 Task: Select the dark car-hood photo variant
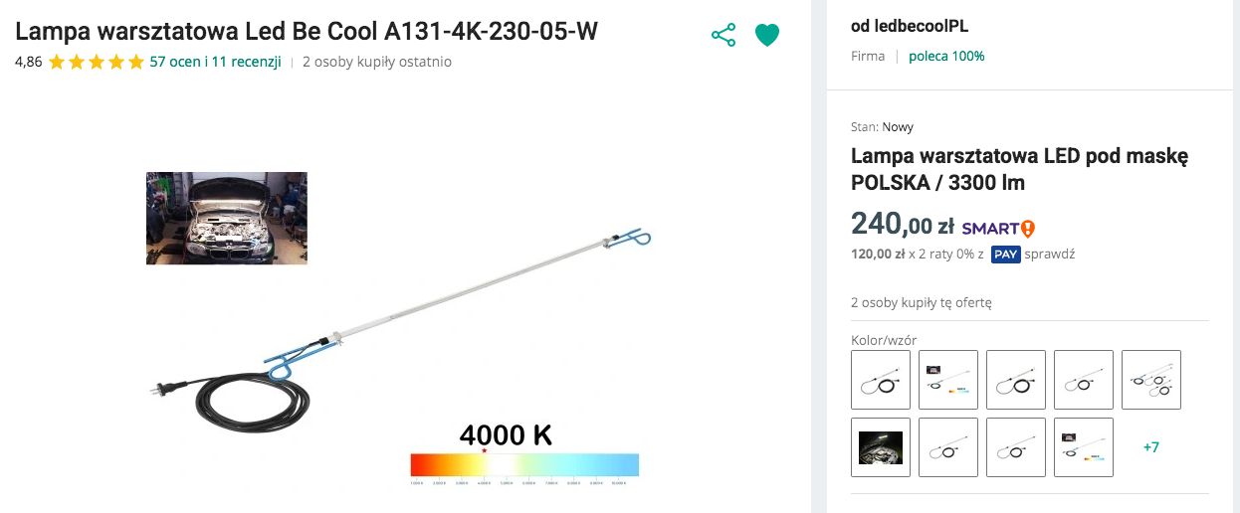pos(881,447)
